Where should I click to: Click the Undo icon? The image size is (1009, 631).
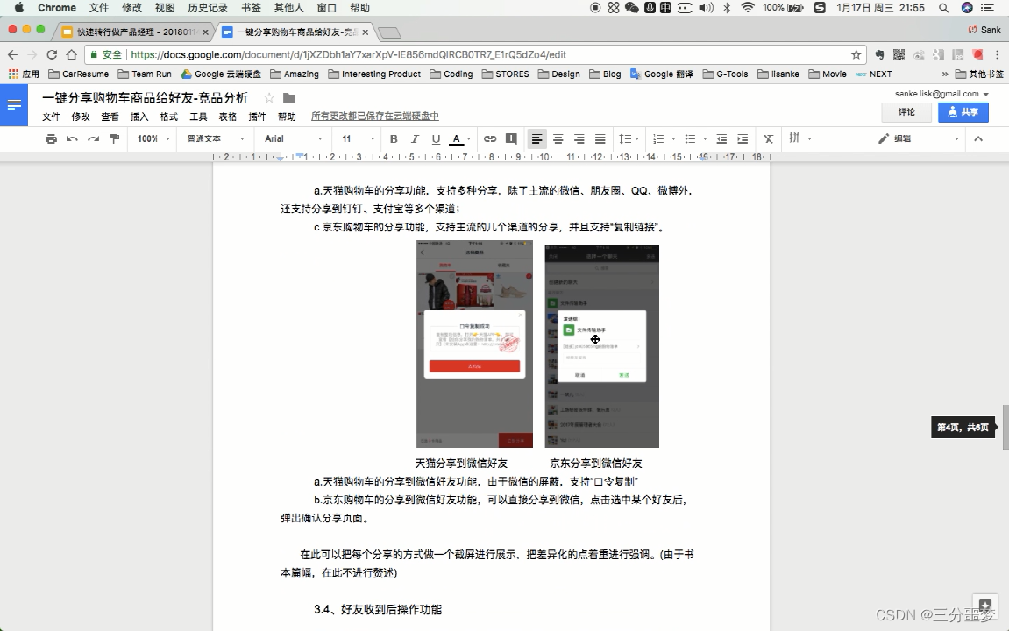click(x=72, y=138)
